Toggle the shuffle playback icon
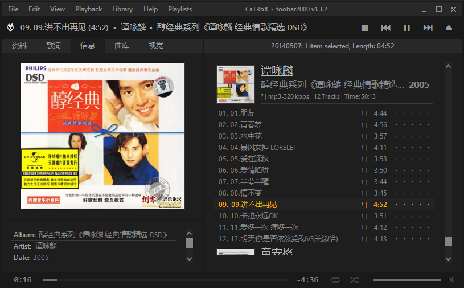This screenshot has height=288, width=464. point(354,279)
